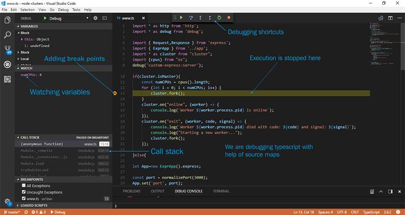
Task: Click Step Over in the debug toolbar
Action: [191, 18]
